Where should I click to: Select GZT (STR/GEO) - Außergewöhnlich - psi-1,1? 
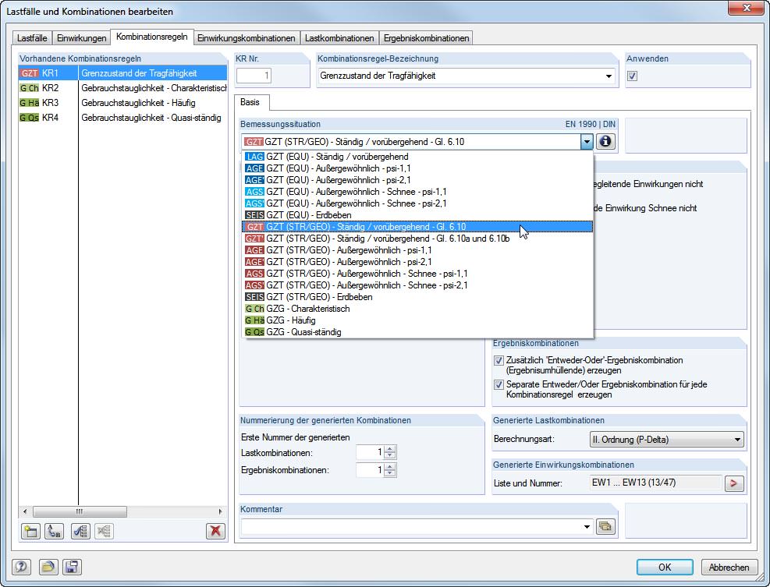[417, 250]
